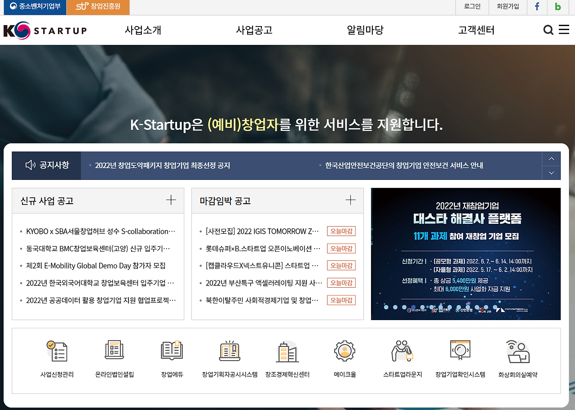The height and width of the screenshot is (410, 575).
Task: Open the Naver blog icon
Action: pyautogui.click(x=558, y=6)
